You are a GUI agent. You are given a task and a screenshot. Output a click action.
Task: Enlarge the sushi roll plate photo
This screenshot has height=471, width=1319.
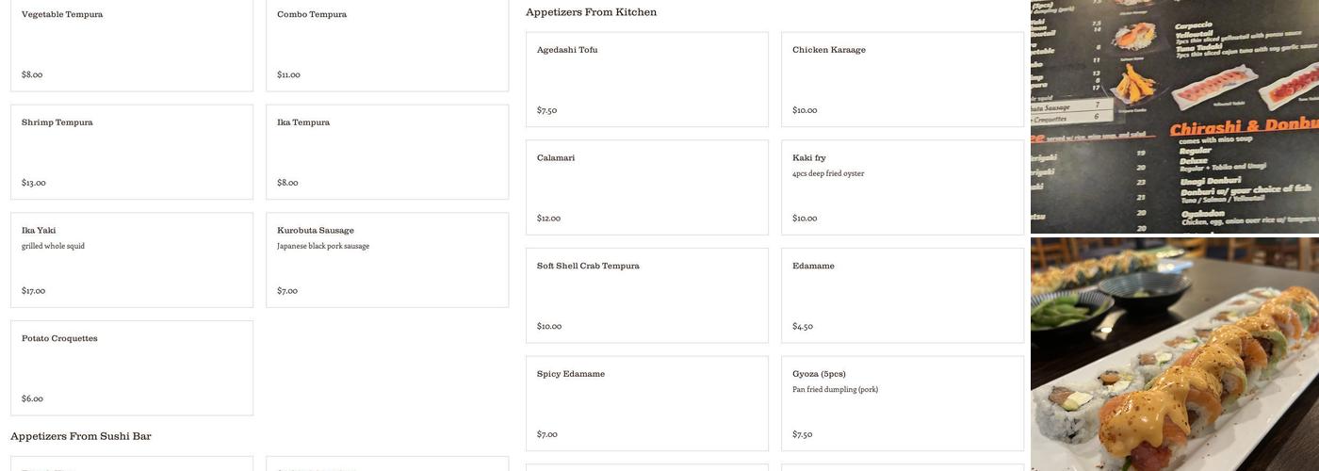pos(1175,354)
